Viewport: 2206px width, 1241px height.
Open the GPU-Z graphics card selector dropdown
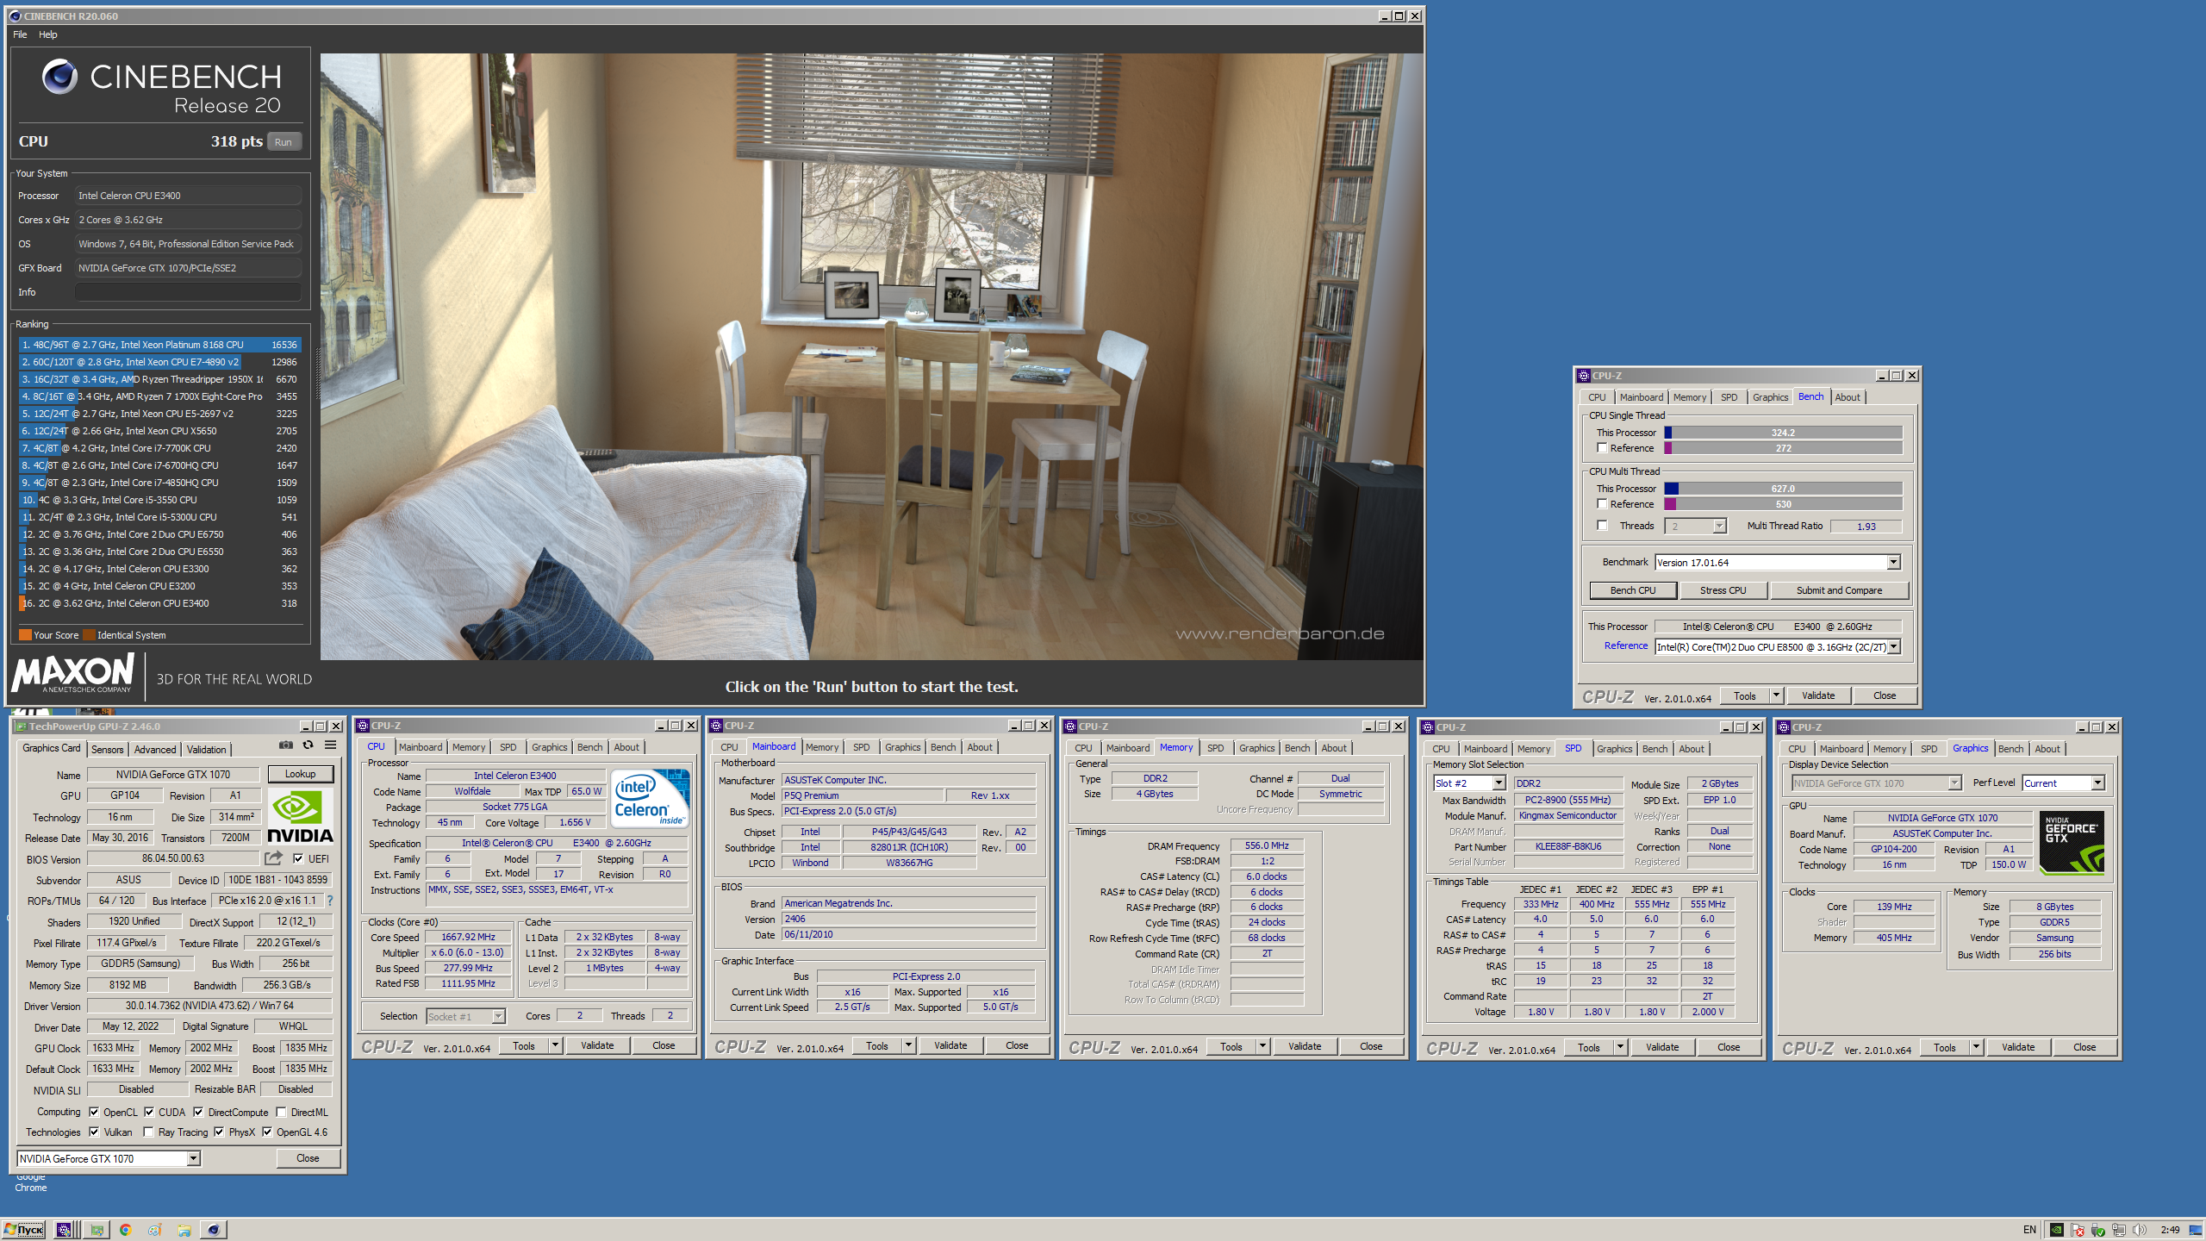(x=109, y=1159)
